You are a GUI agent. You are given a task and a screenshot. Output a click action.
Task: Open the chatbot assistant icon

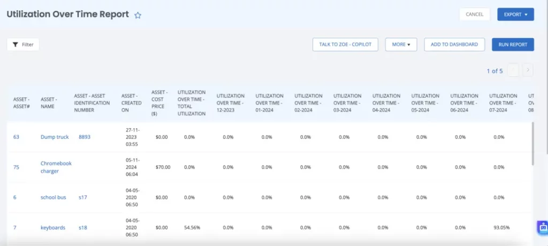pyautogui.click(x=542, y=227)
